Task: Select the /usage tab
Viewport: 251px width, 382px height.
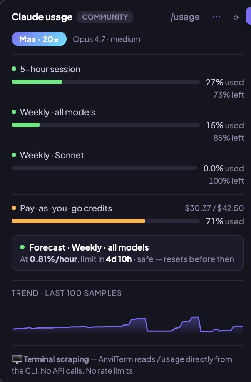Action: coord(186,17)
